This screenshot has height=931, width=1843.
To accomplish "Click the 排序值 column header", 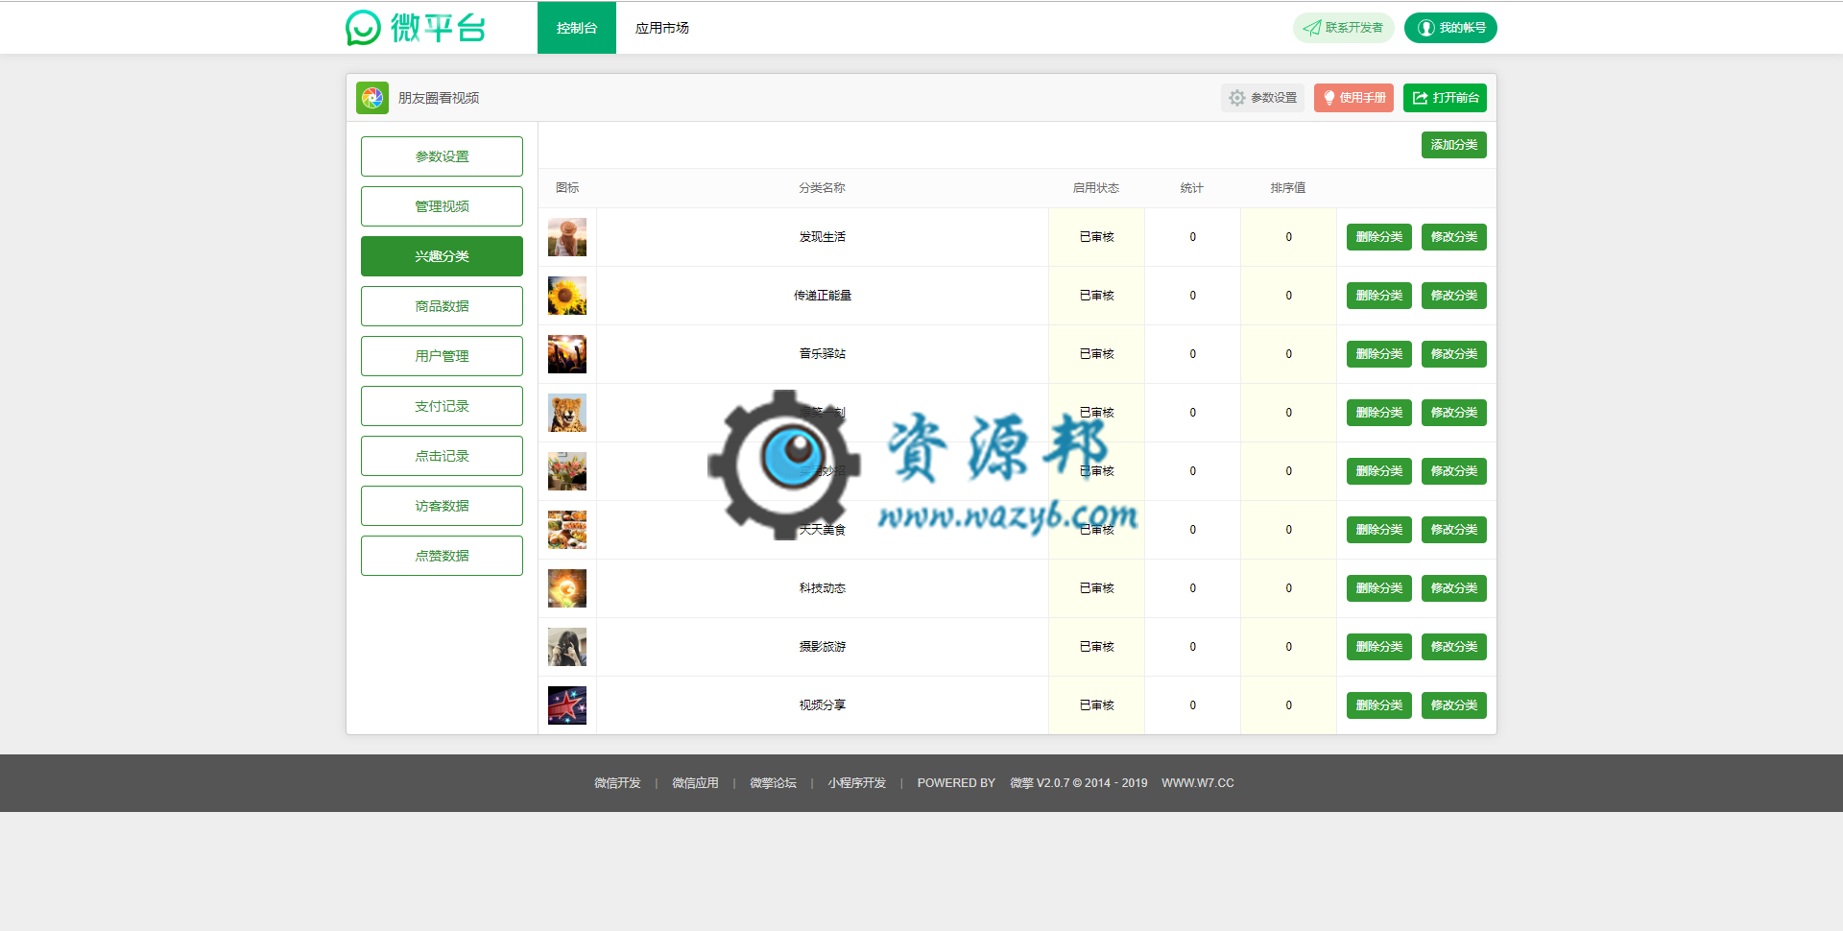I will tap(1288, 188).
